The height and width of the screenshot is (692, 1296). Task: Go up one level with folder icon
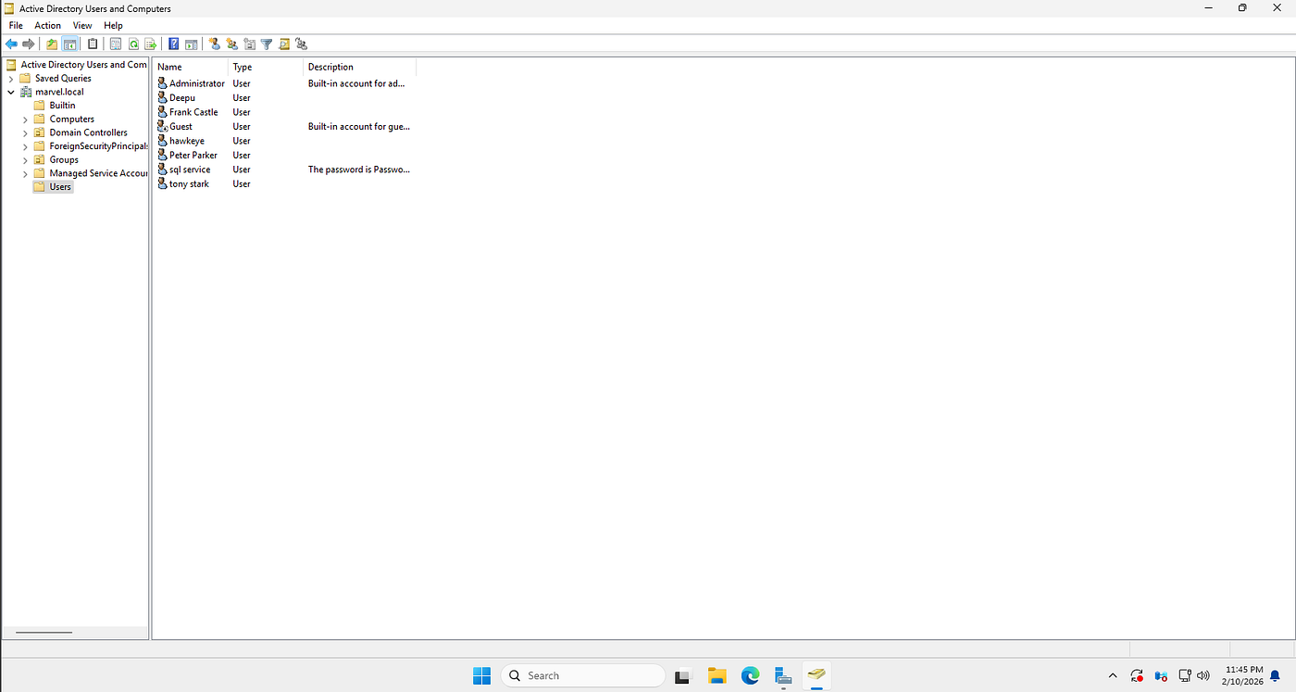(x=52, y=44)
